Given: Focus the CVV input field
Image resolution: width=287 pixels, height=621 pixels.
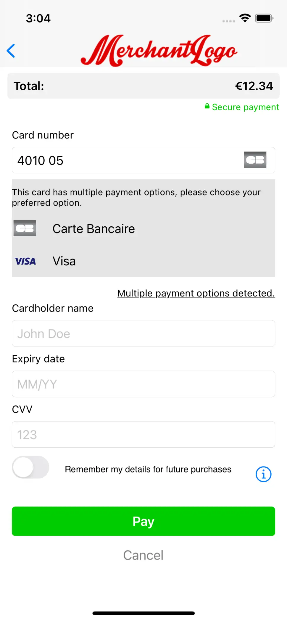Looking at the screenshot, I should [x=143, y=435].
